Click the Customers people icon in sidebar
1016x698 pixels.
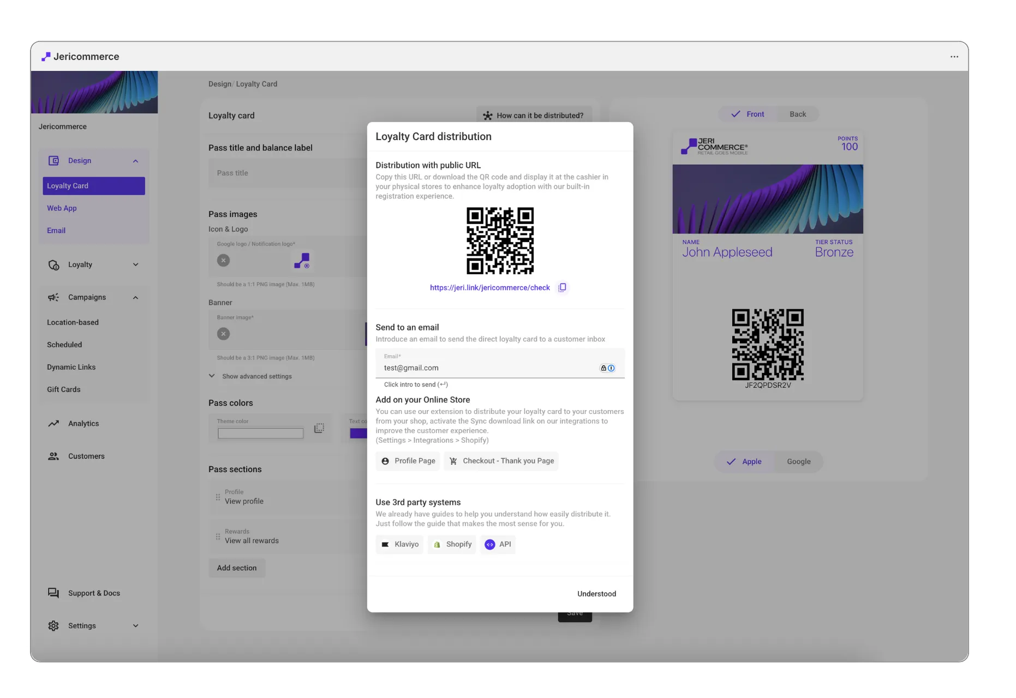click(53, 456)
